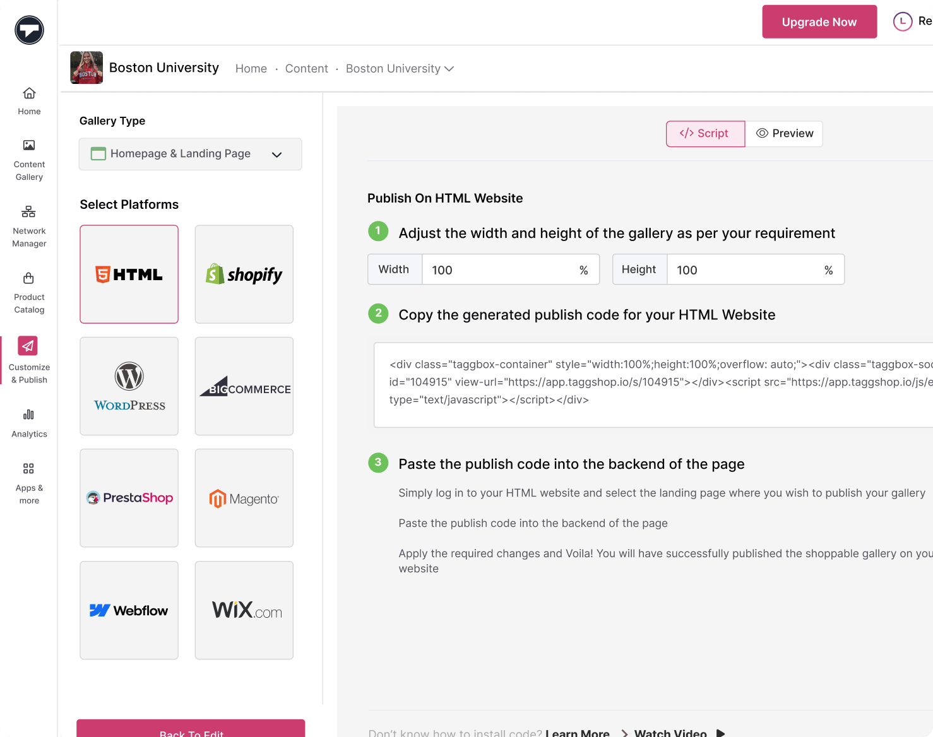Select the HTML platform card
Screen dimensions: 933x737
(129, 274)
